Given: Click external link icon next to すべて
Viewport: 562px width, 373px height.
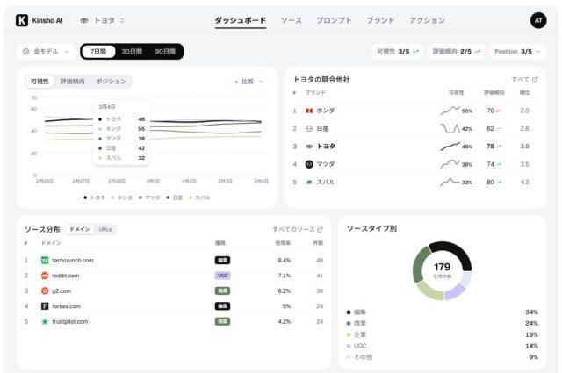Looking at the screenshot, I should coord(535,80).
